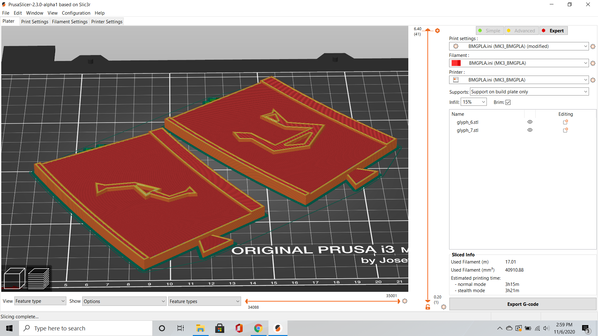This screenshot has height=336, width=598.
Task: Hide glyph_6.stl with its eye toggle
Action: pos(530,122)
